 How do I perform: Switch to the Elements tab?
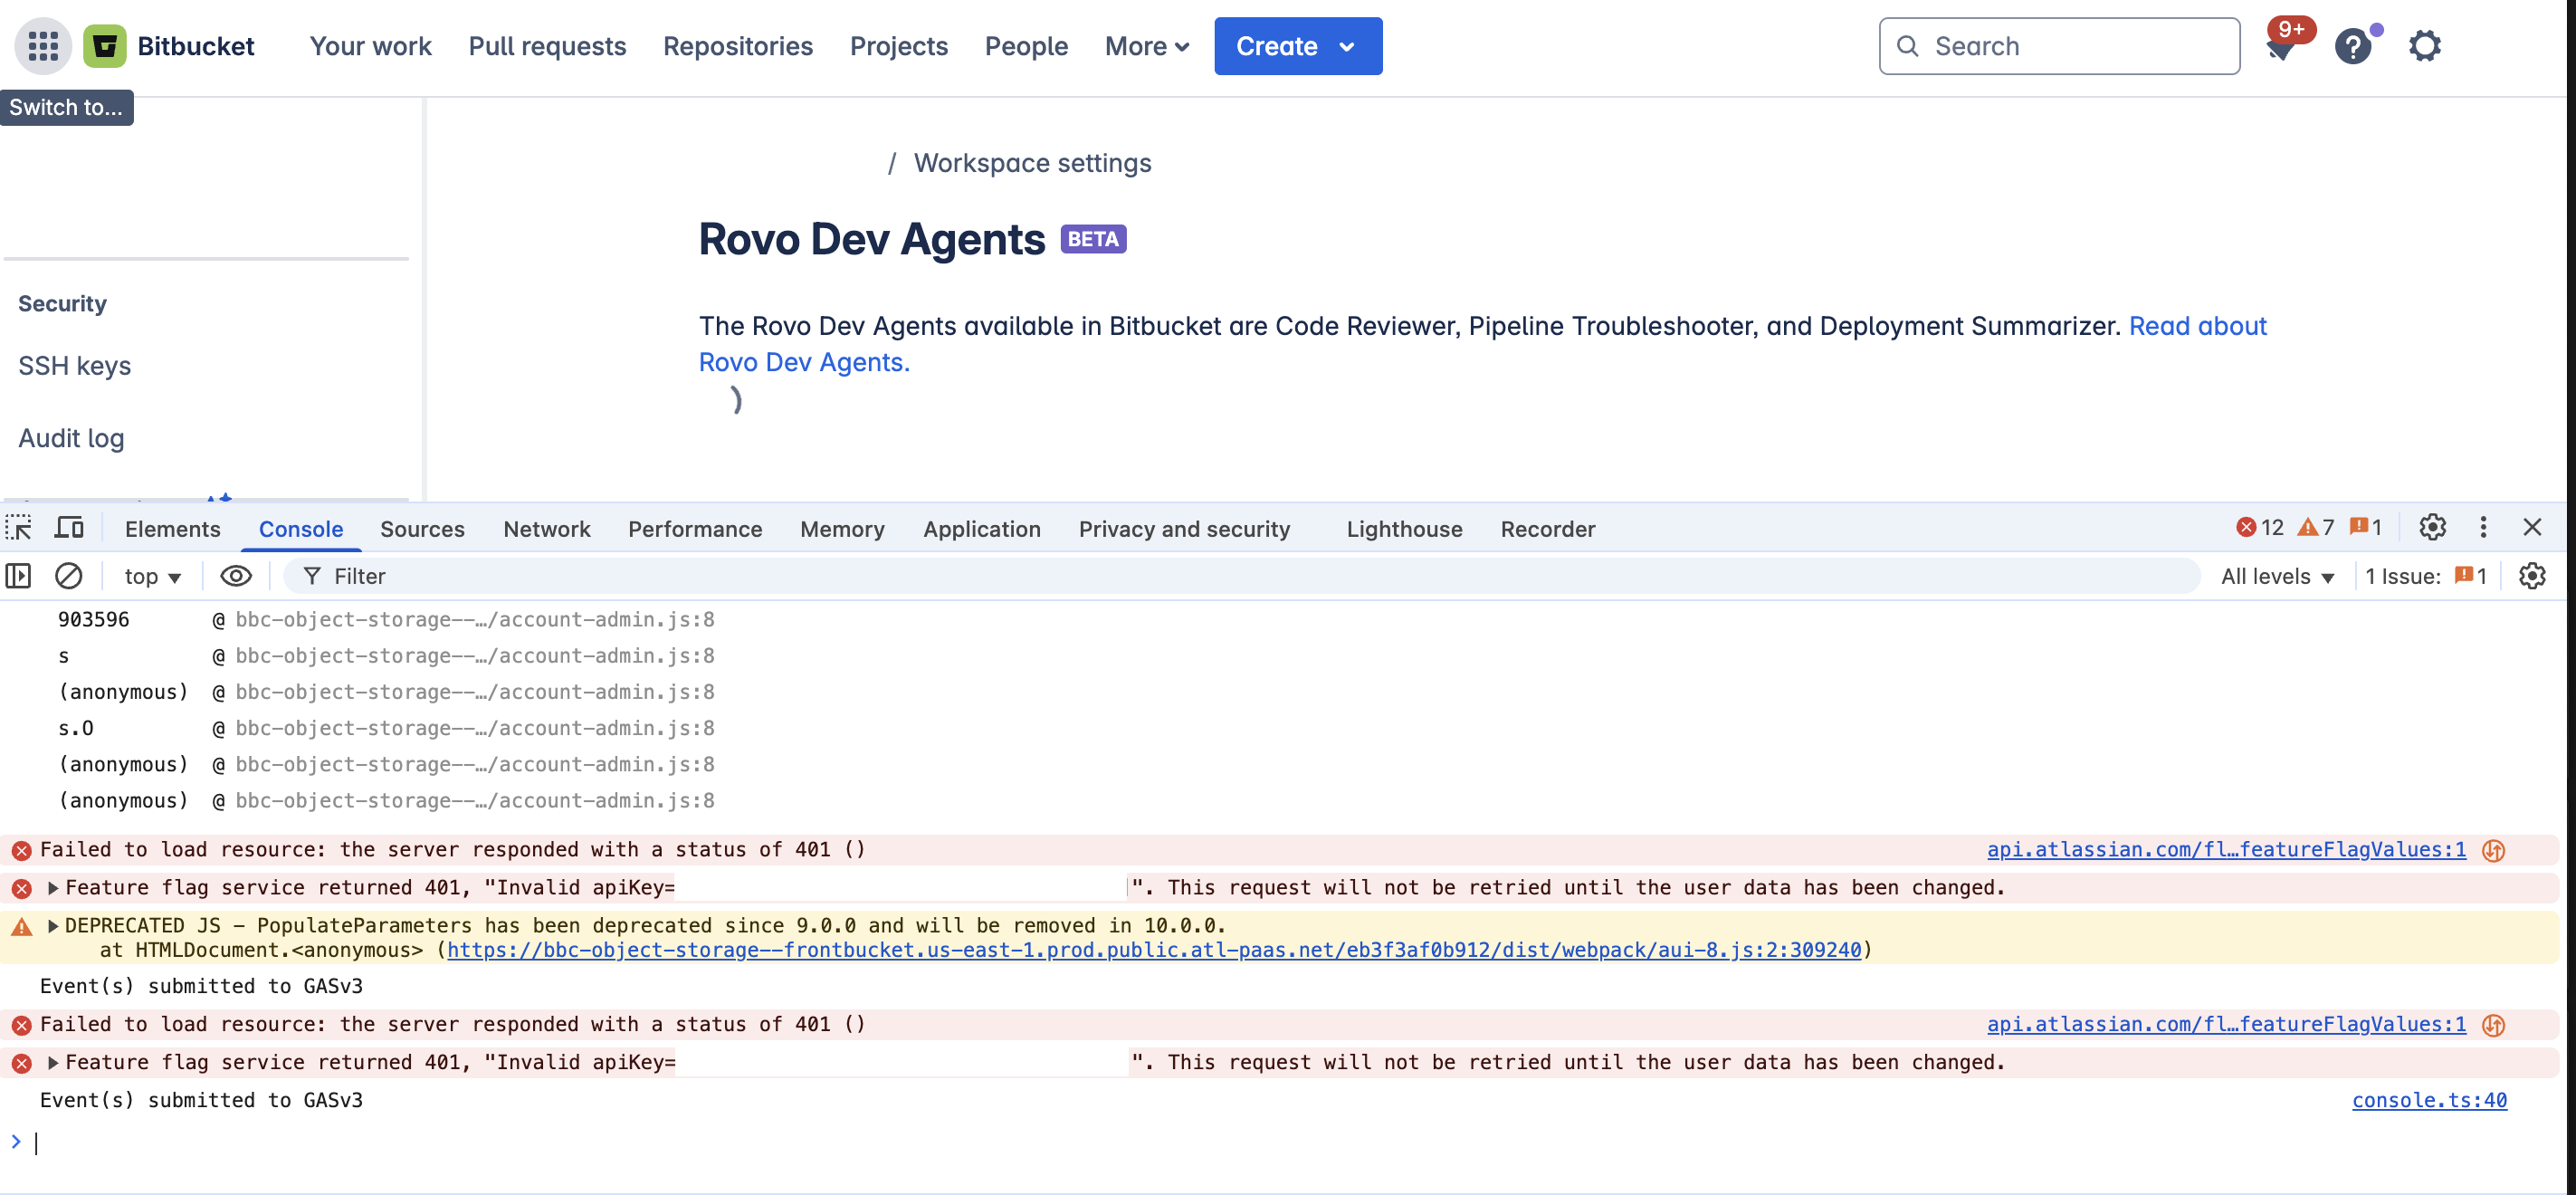point(173,529)
